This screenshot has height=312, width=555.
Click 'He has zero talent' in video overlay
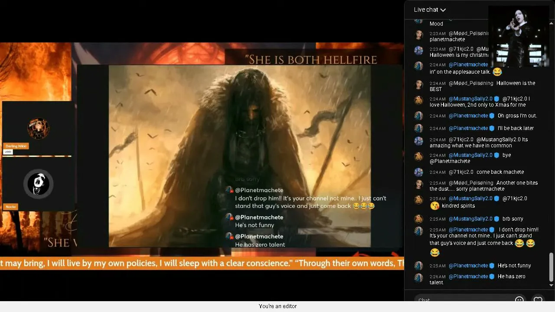(x=260, y=245)
